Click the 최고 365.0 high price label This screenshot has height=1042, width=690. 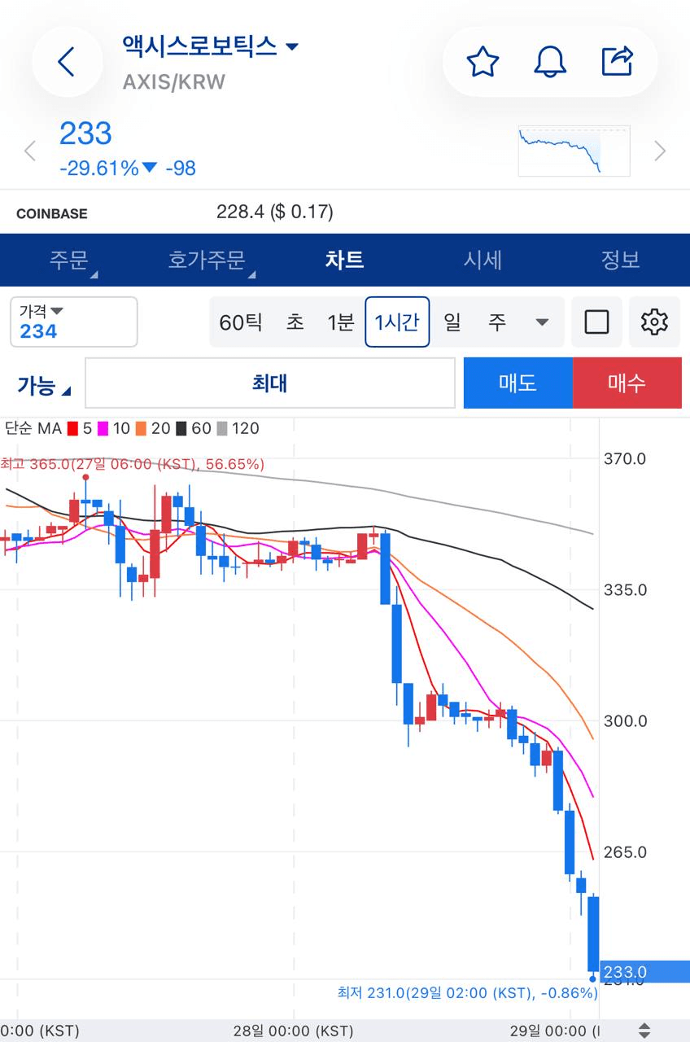132,464
